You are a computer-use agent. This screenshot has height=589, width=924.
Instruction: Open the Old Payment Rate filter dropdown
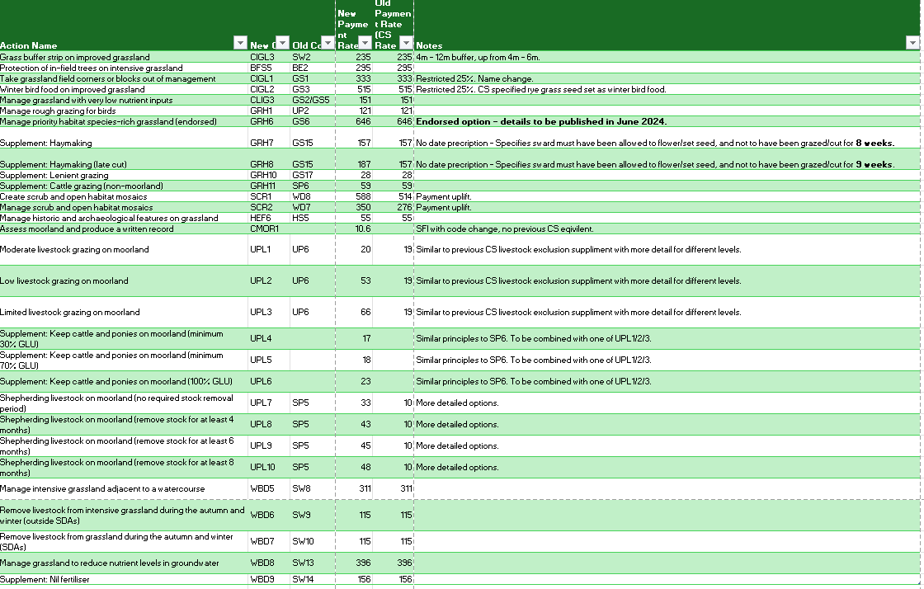pyautogui.click(x=406, y=42)
